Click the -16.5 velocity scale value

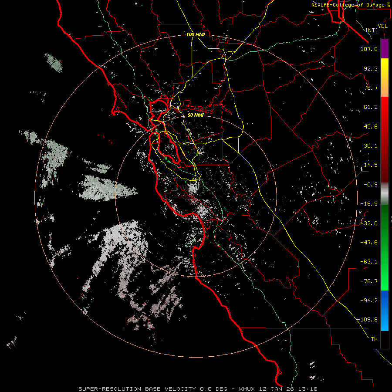click(x=369, y=204)
